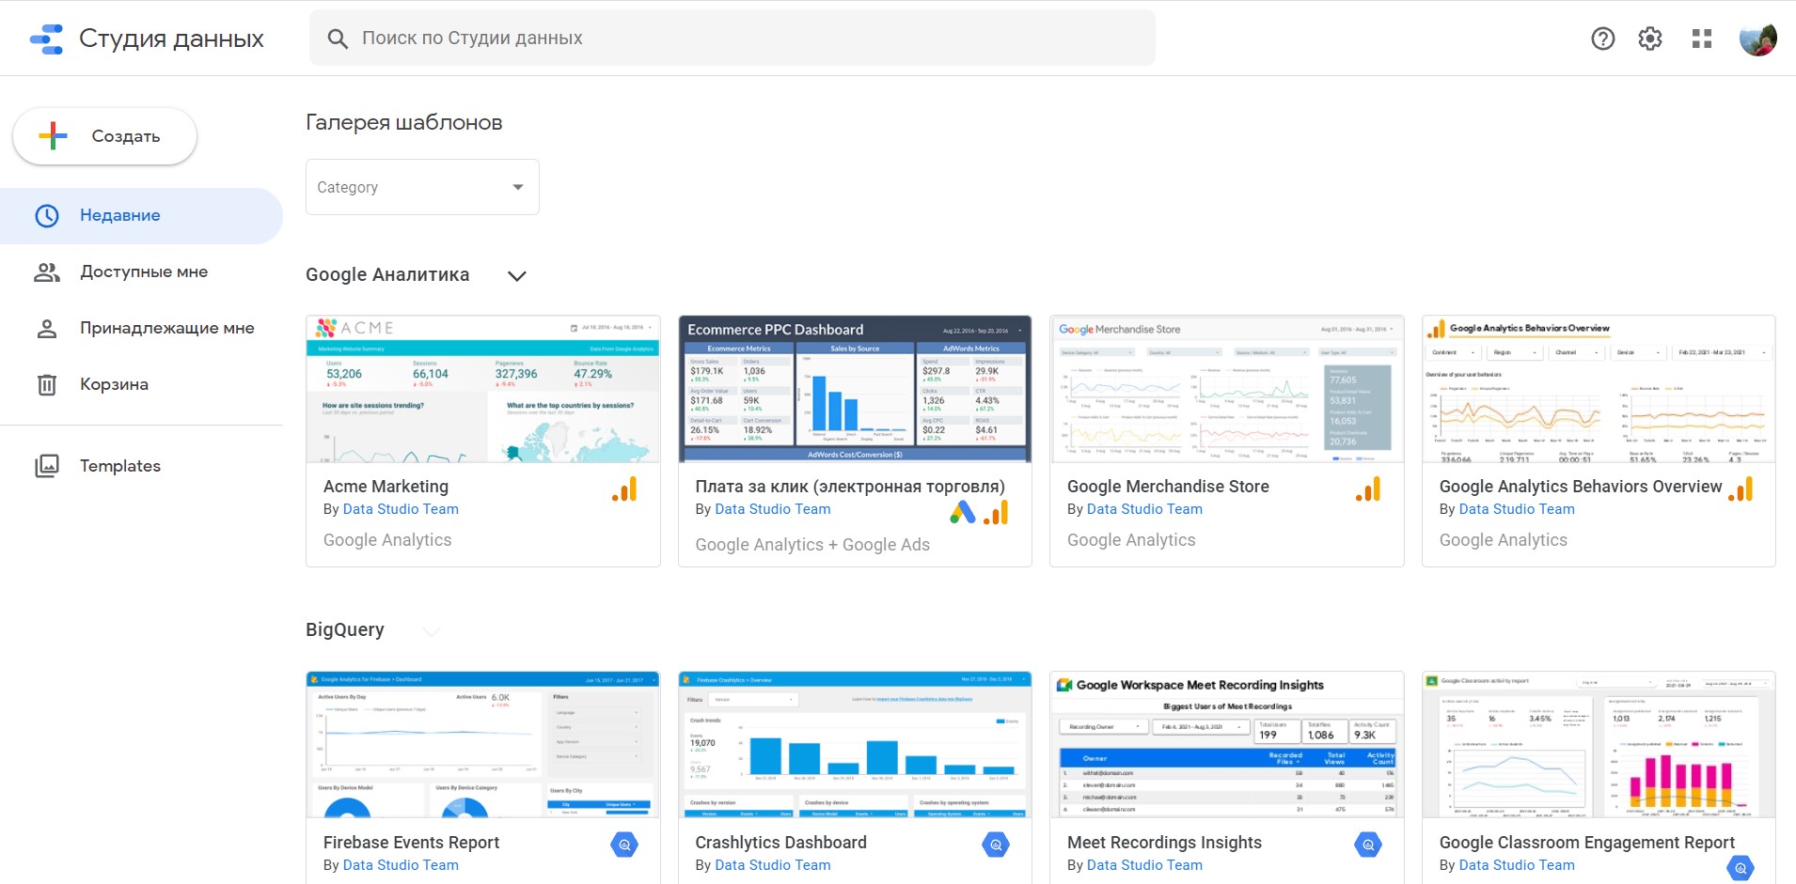Open the Google apps grid icon

(x=1702, y=39)
